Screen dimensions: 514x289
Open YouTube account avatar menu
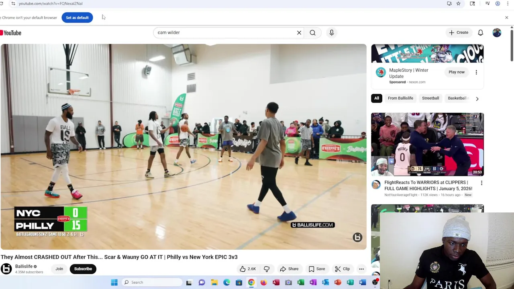tap(497, 33)
